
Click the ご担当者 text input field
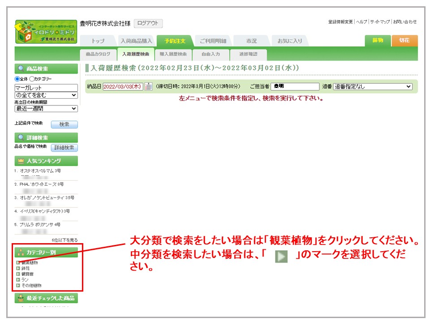point(295,87)
